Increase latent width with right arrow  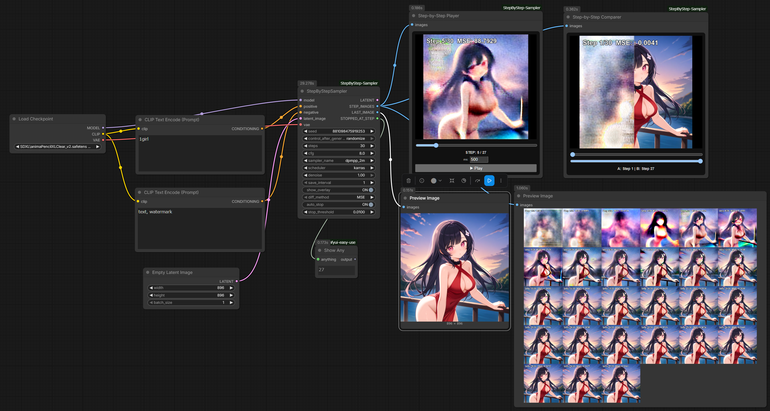[231, 287]
